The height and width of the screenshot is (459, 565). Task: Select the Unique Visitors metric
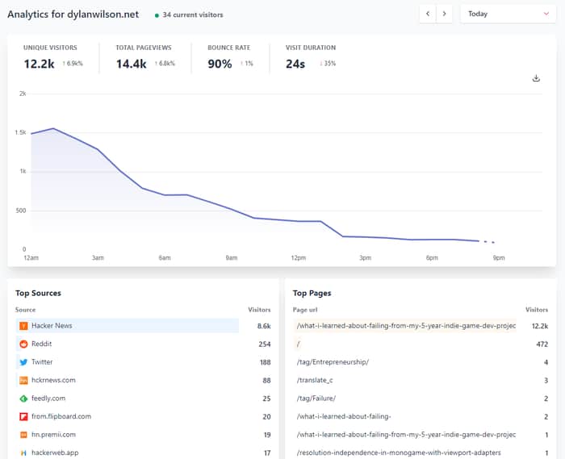point(53,57)
